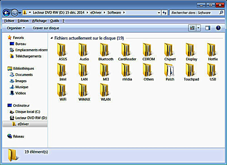The image size is (227, 165).
Task: Click Software in the address path
Action: (x=114, y=13)
